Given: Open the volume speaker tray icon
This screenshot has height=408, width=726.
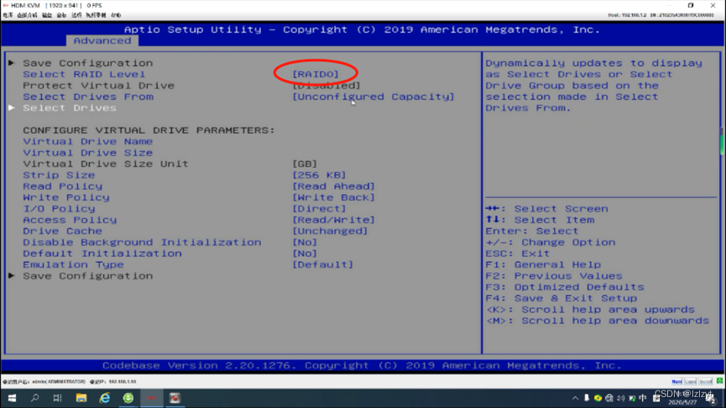Looking at the screenshot, I should click(621, 398).
